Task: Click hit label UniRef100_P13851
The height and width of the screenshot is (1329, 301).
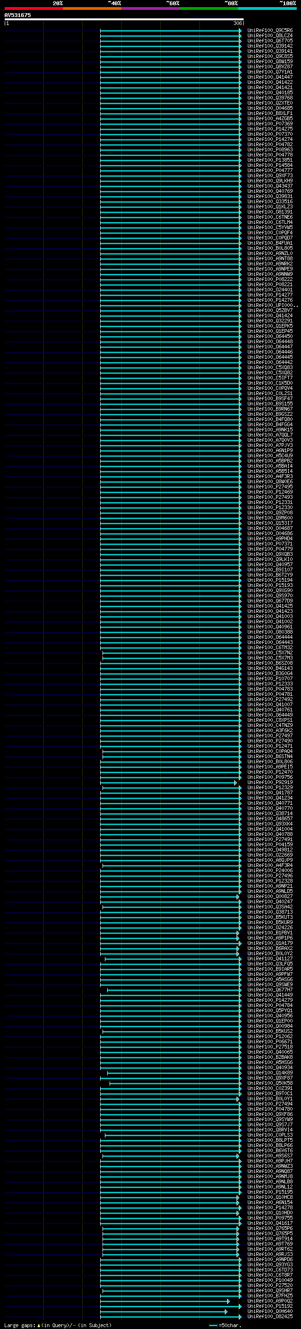Action: tap(270, 160)
